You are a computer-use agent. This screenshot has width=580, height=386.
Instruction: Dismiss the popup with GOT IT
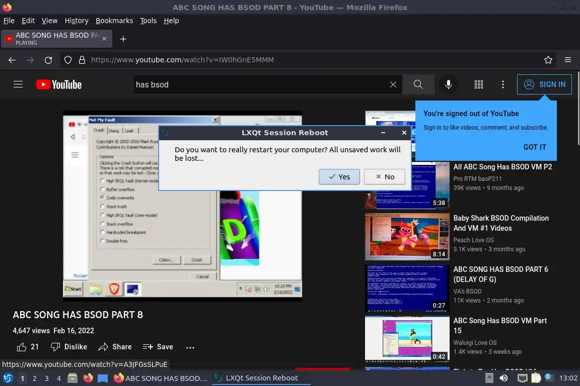pos(535,147)
